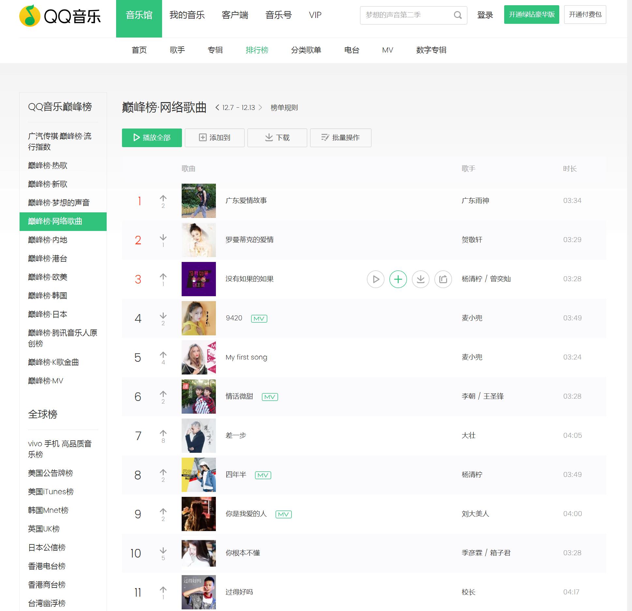The width and height of the screenshot is (632, 611).
Task: Add 没有如果的如果 to a playlist
Action: 398,279
